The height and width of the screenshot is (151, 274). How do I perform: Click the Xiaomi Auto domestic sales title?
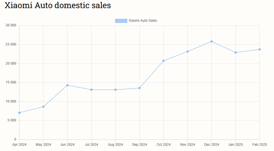[58, 6]
